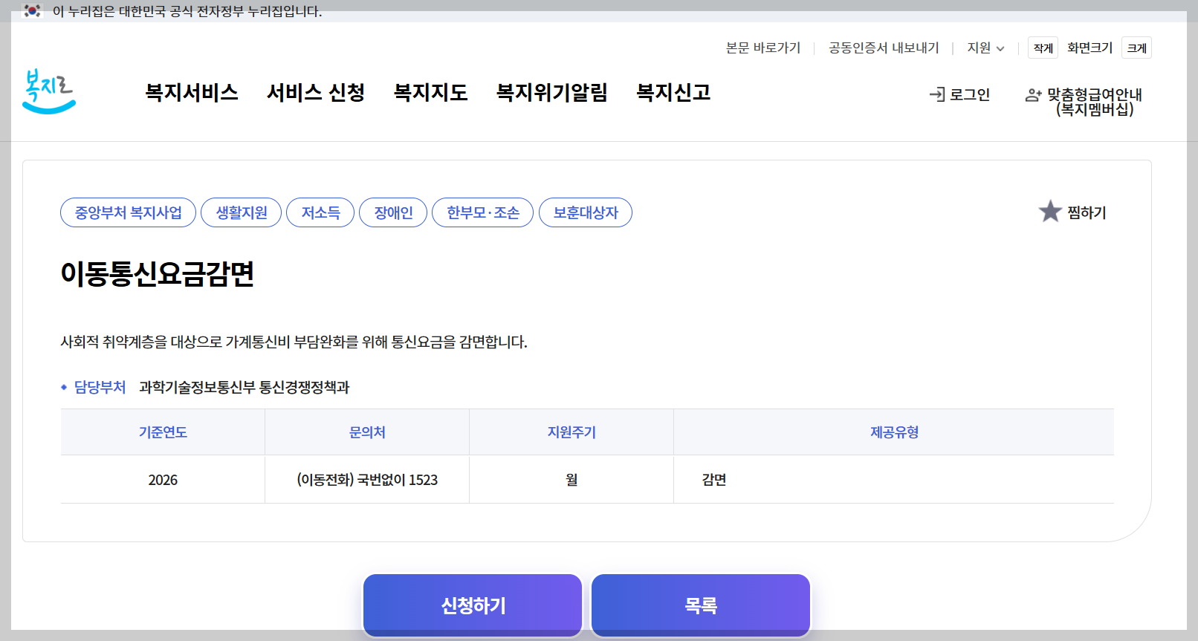Viewport: 1198px width, 641px height.
Task: Open the 복지신고 menu
Action: pyautogui.click(x=673, y=92)
